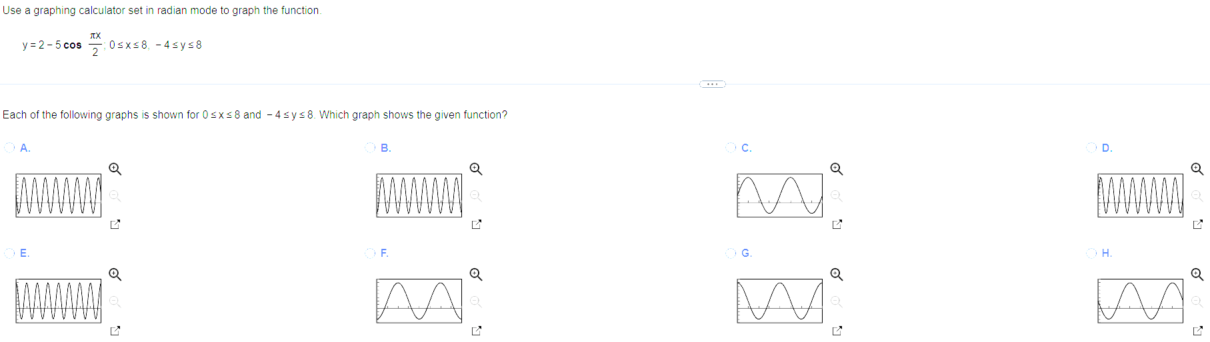The height and width of the screenshot is (342, 1210).
Task: Select radio button for option F
Action: point(370,253)
